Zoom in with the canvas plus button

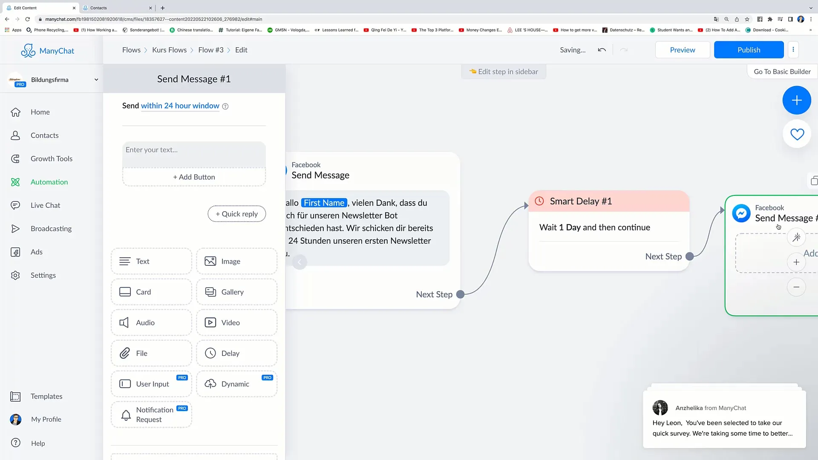pos(796,262)
